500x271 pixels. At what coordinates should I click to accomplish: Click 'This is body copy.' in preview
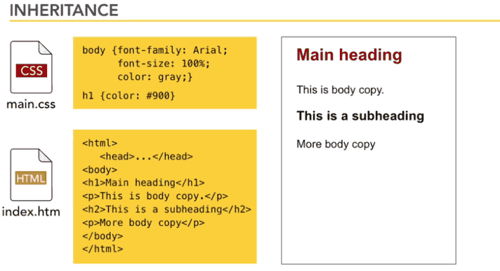(341, 90)
